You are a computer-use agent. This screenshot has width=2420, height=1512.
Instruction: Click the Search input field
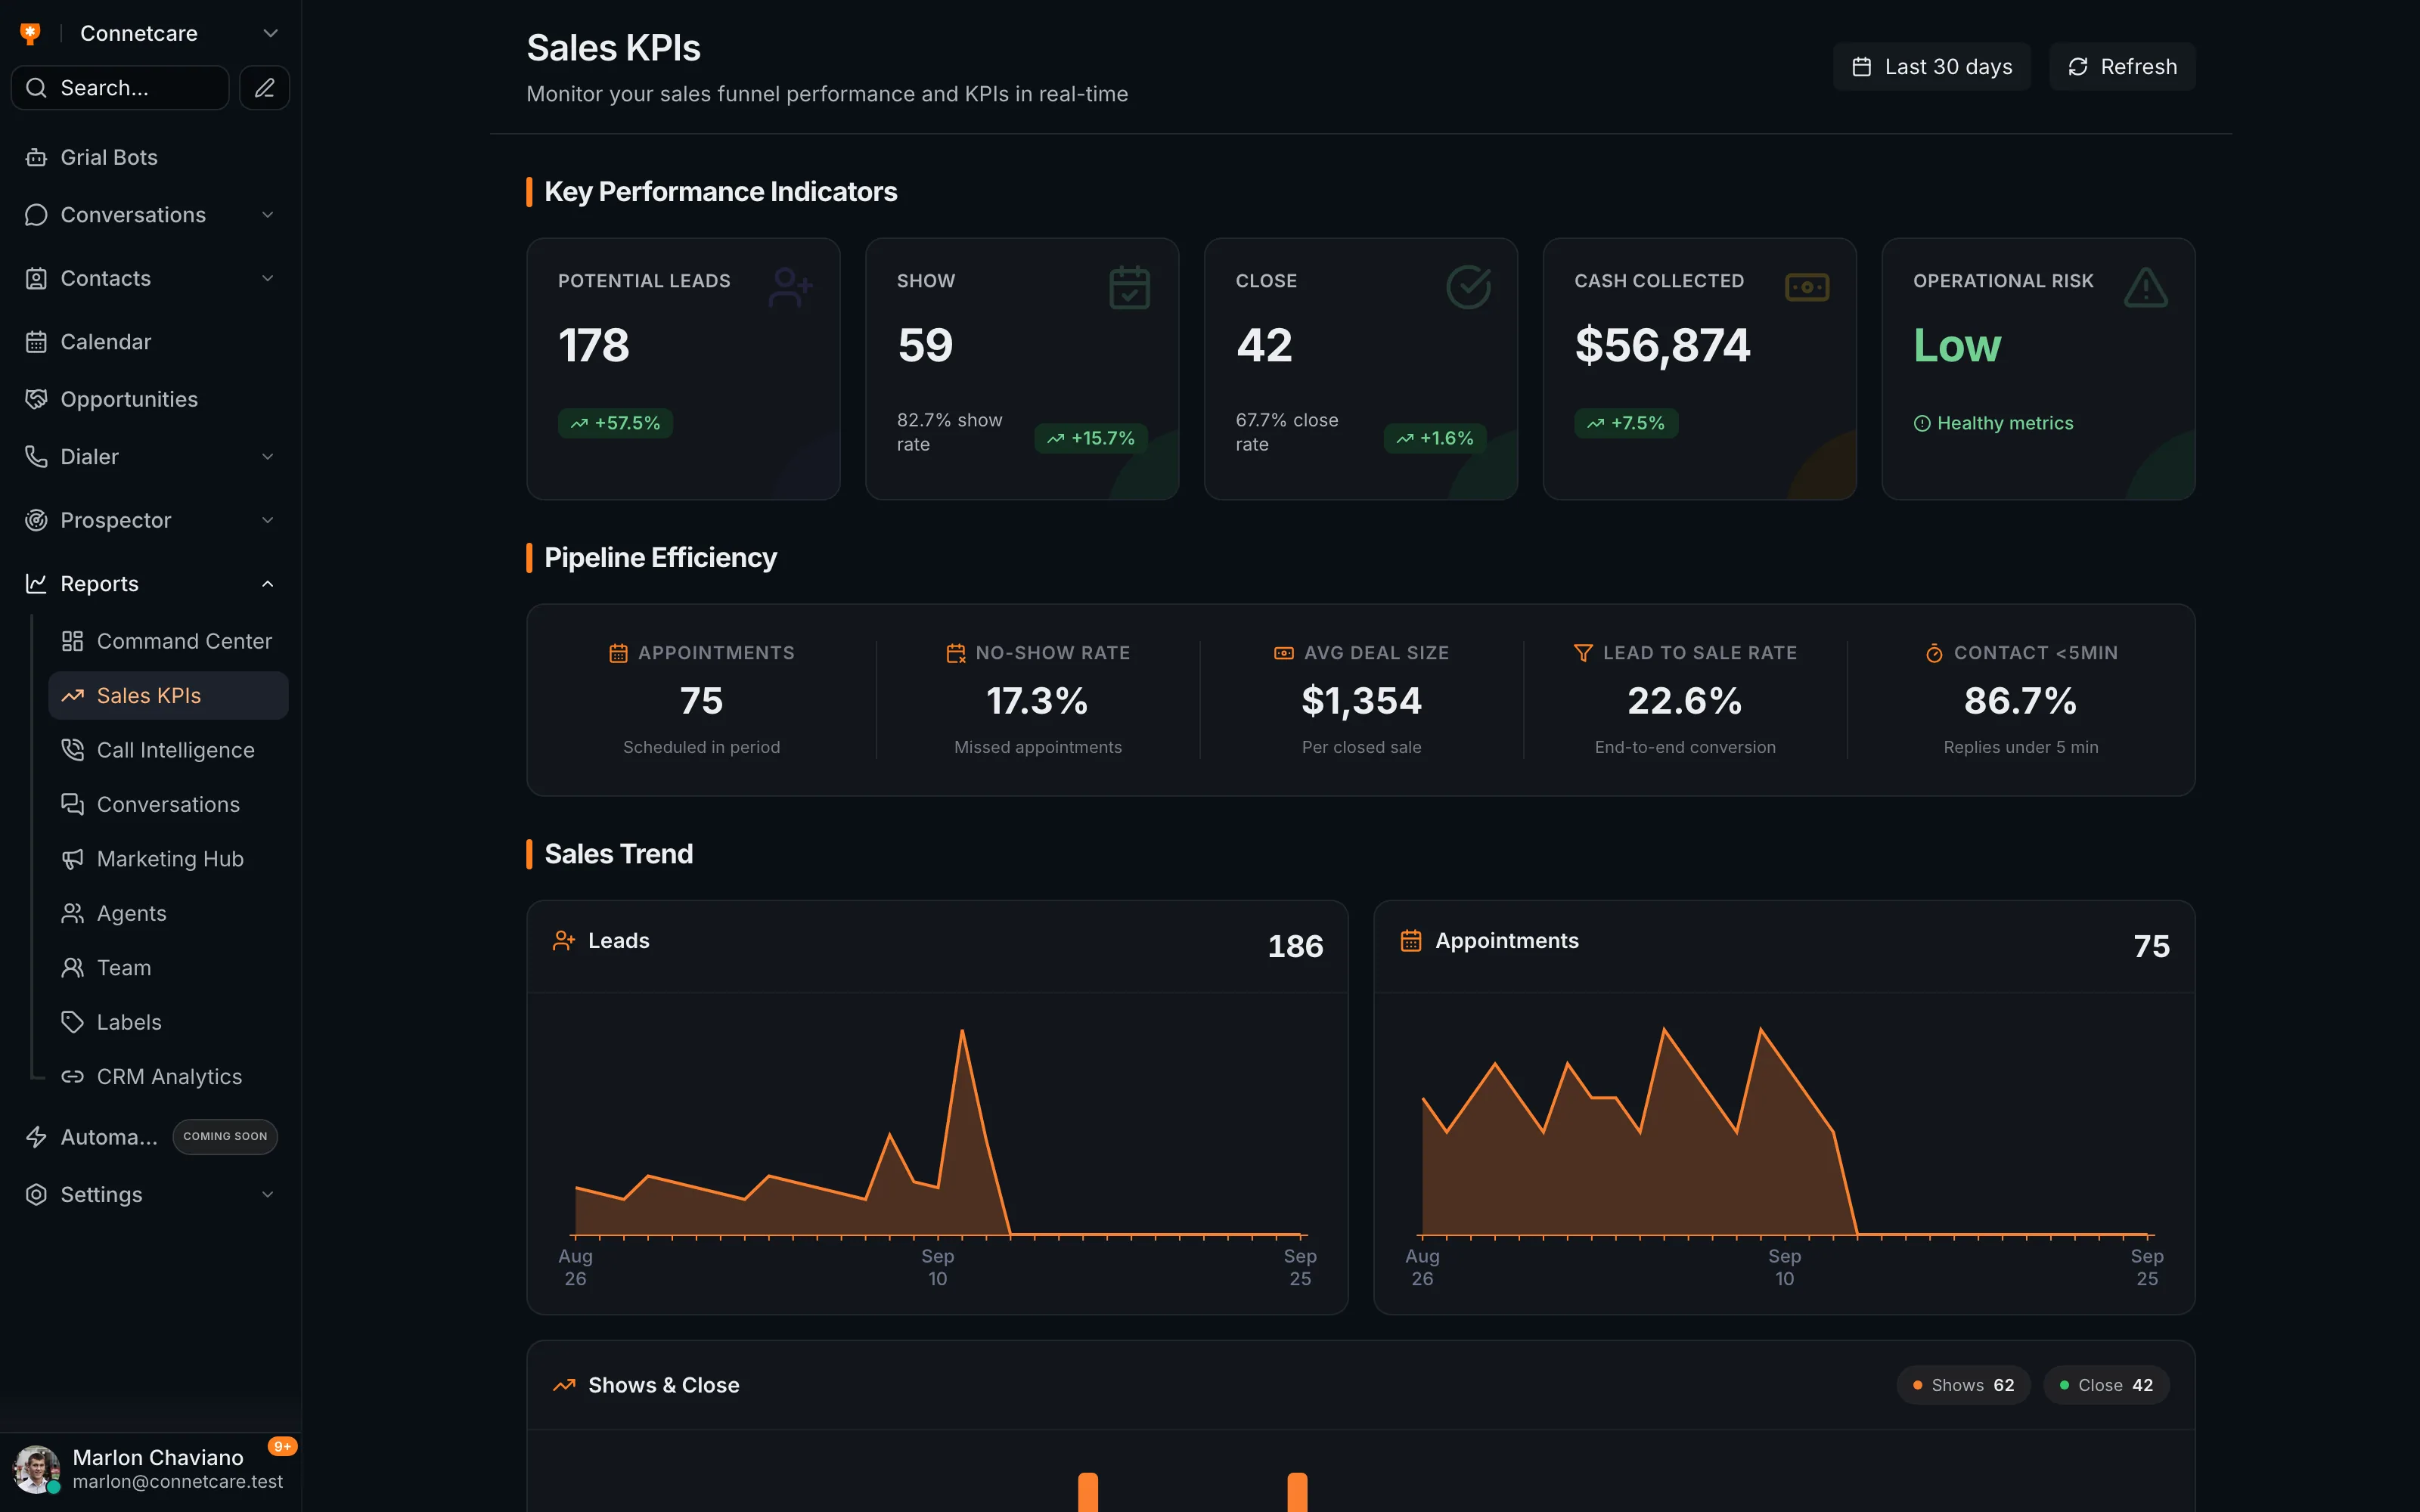pos(120,88)
